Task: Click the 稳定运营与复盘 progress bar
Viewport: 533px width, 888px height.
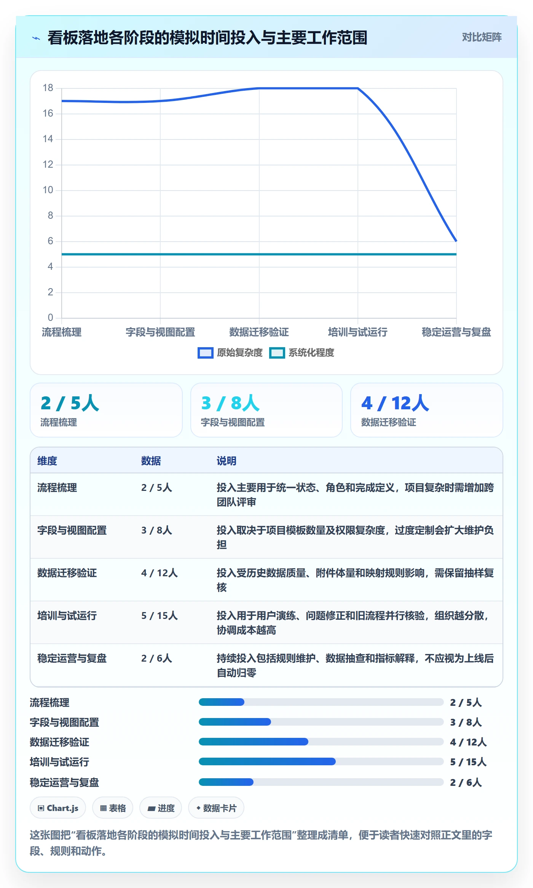Action: click(321, 782)
